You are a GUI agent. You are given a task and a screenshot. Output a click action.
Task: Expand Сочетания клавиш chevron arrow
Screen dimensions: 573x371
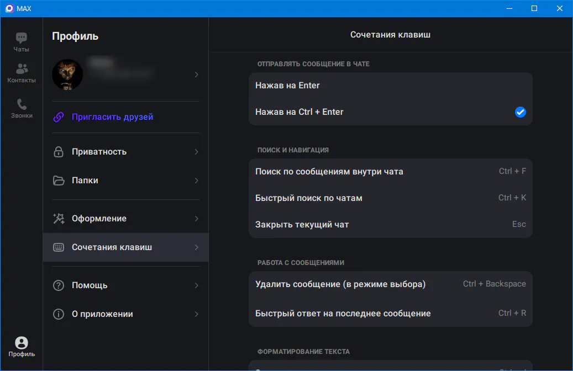[197, 247]
